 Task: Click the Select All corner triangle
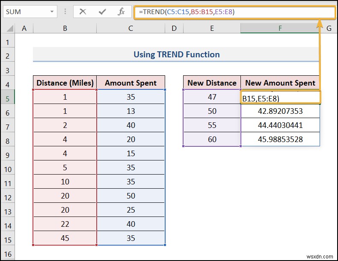(x=9, y=28)
